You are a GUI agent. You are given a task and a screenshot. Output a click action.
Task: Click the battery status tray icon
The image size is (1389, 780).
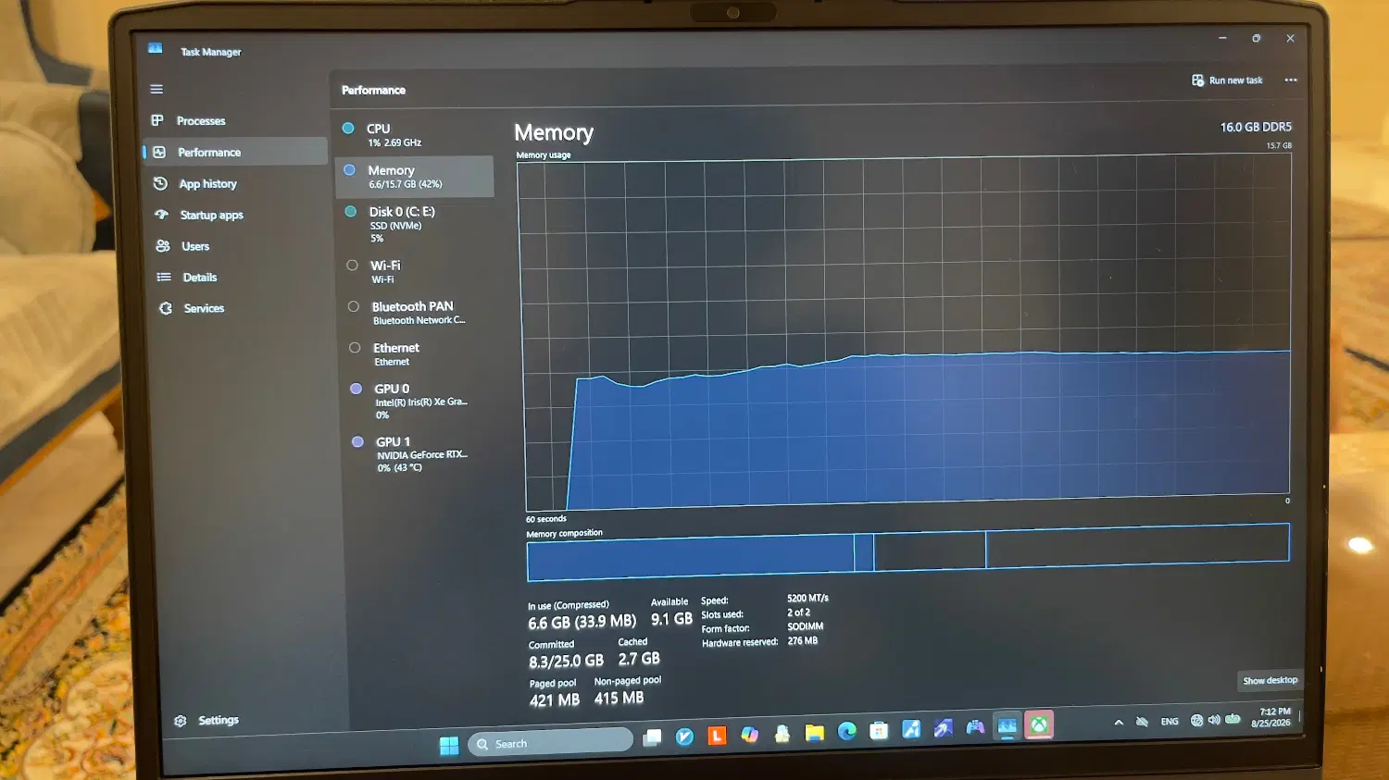1233,719
